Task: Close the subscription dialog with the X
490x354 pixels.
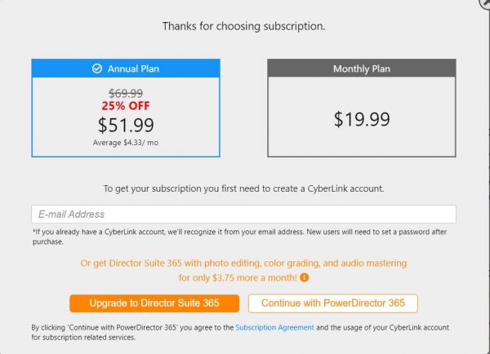Action: [x=485, y=2]
